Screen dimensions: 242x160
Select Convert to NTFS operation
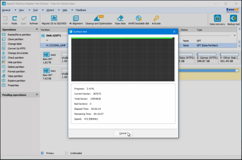click(17, 49)
